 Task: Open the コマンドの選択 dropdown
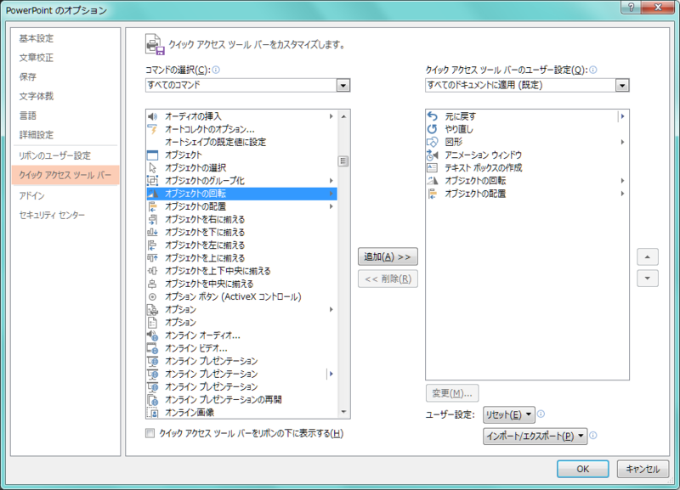tap(343, 86)
